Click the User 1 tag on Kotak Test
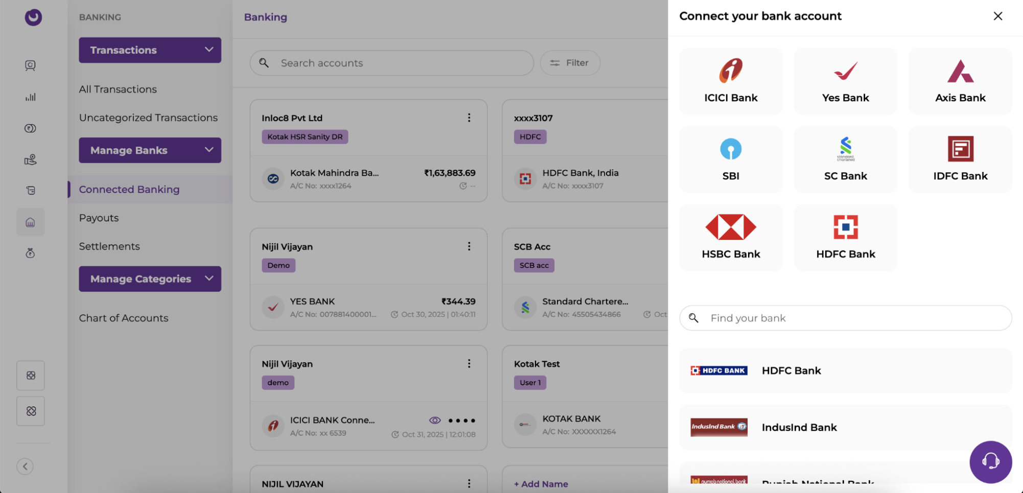1023x493 pixels. click(x=530, y=383)
